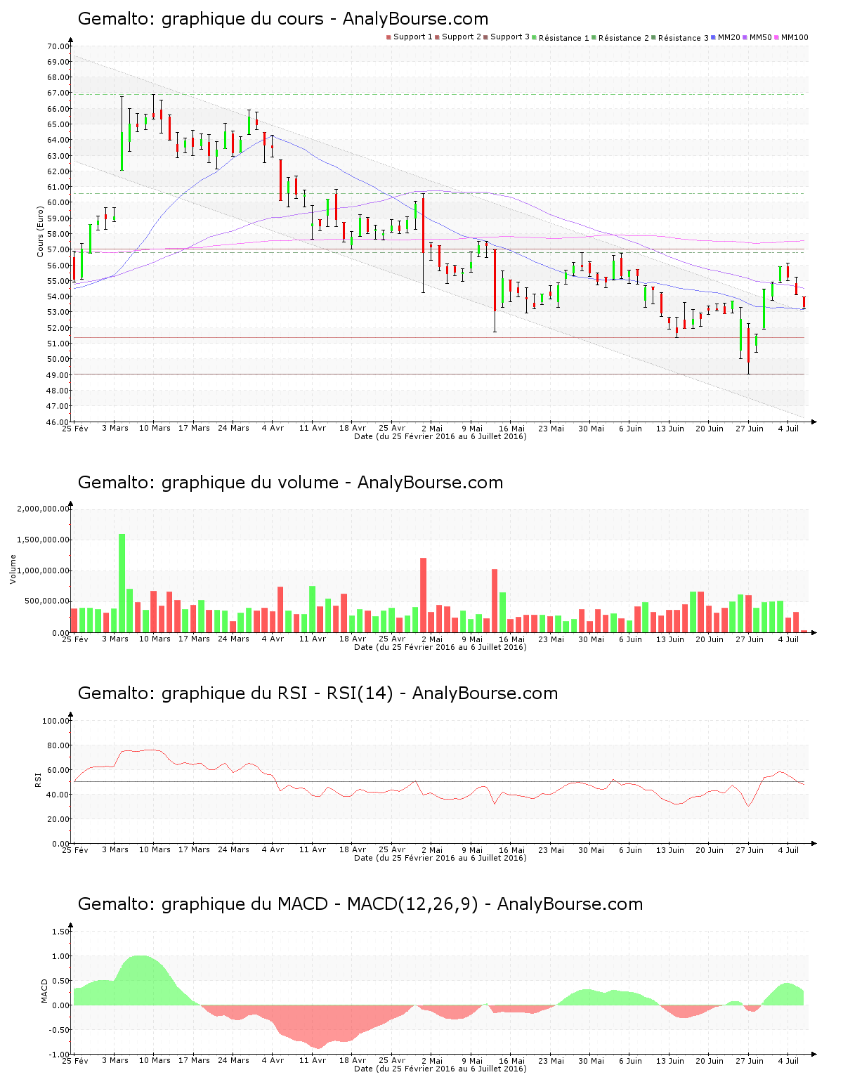This screenshot has height=1089, width=843.
Task: Click '2 Mai' date under volume chart
Action: click(x=432, y=639)
